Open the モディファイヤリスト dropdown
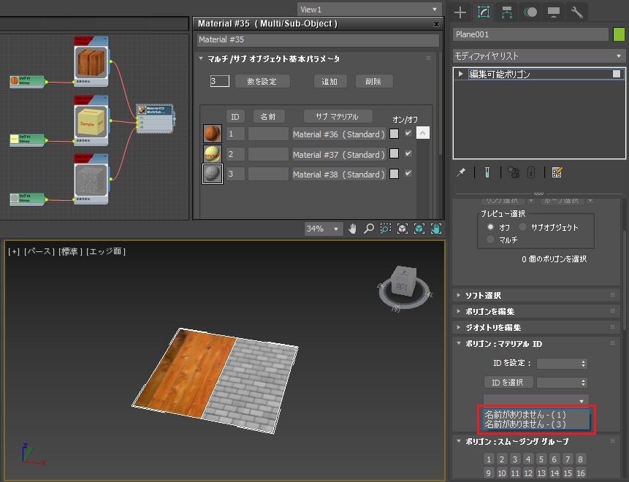 (x=538, y=55)
